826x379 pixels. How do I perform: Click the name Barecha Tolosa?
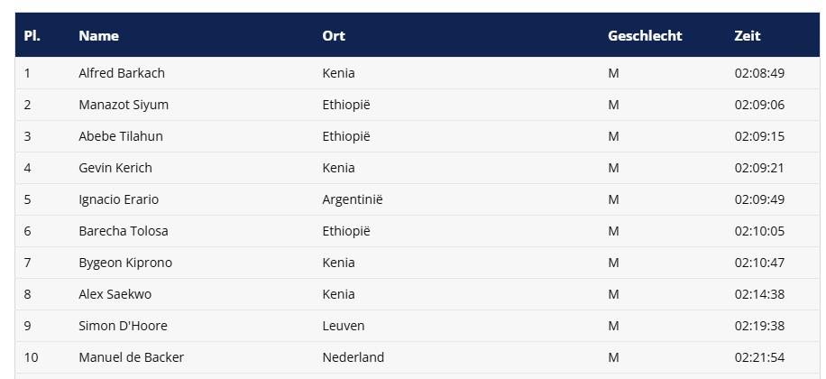pyautogui.click(x=124, y=231)
